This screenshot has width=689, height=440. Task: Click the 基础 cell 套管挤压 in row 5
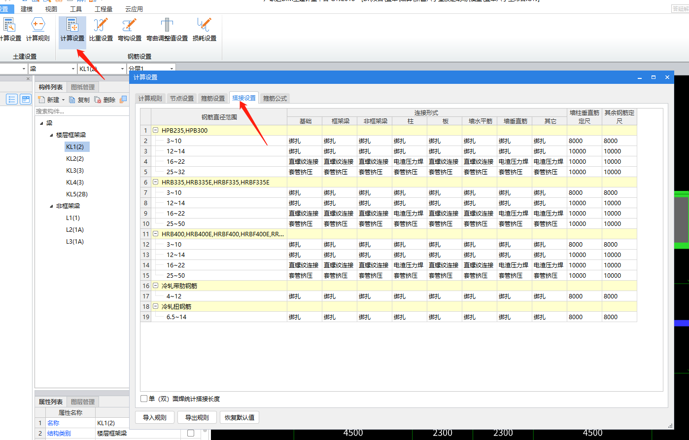click(304, 172)
